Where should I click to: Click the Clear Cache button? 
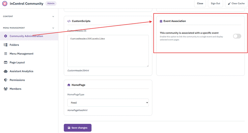pyautogui.click(x=236, y=4)
